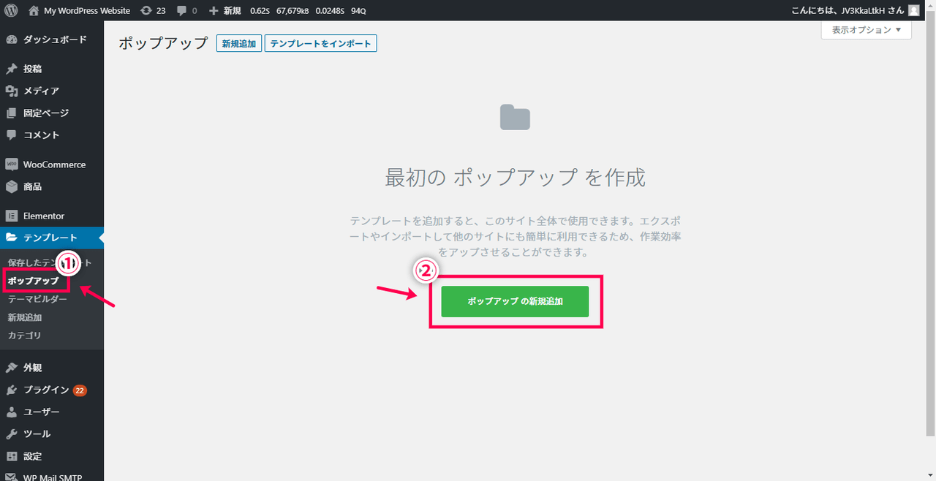The height and width of the screenshot is (481, 936).
Task: Click the 商品 box icon
Action: tap(11, 186)
